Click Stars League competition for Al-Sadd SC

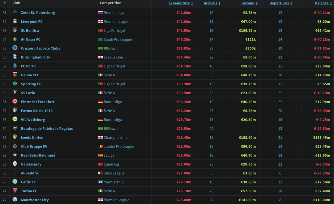[x=114, y=173]
